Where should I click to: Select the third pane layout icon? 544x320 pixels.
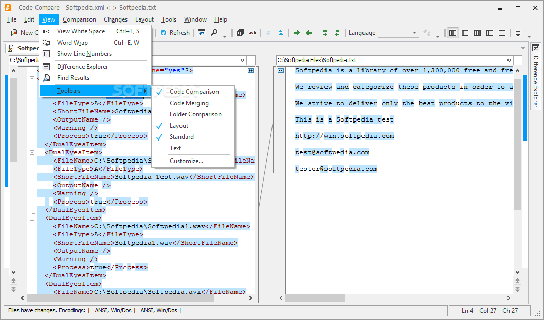[477, 33]
